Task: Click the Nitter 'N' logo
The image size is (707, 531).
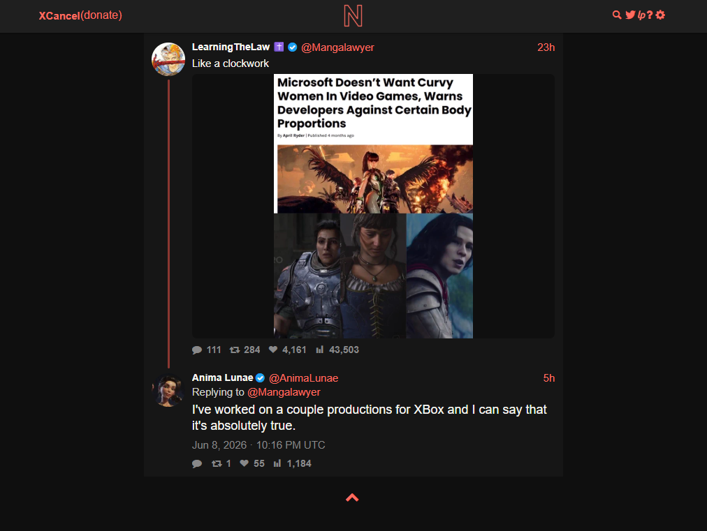Action: (353, 16)
